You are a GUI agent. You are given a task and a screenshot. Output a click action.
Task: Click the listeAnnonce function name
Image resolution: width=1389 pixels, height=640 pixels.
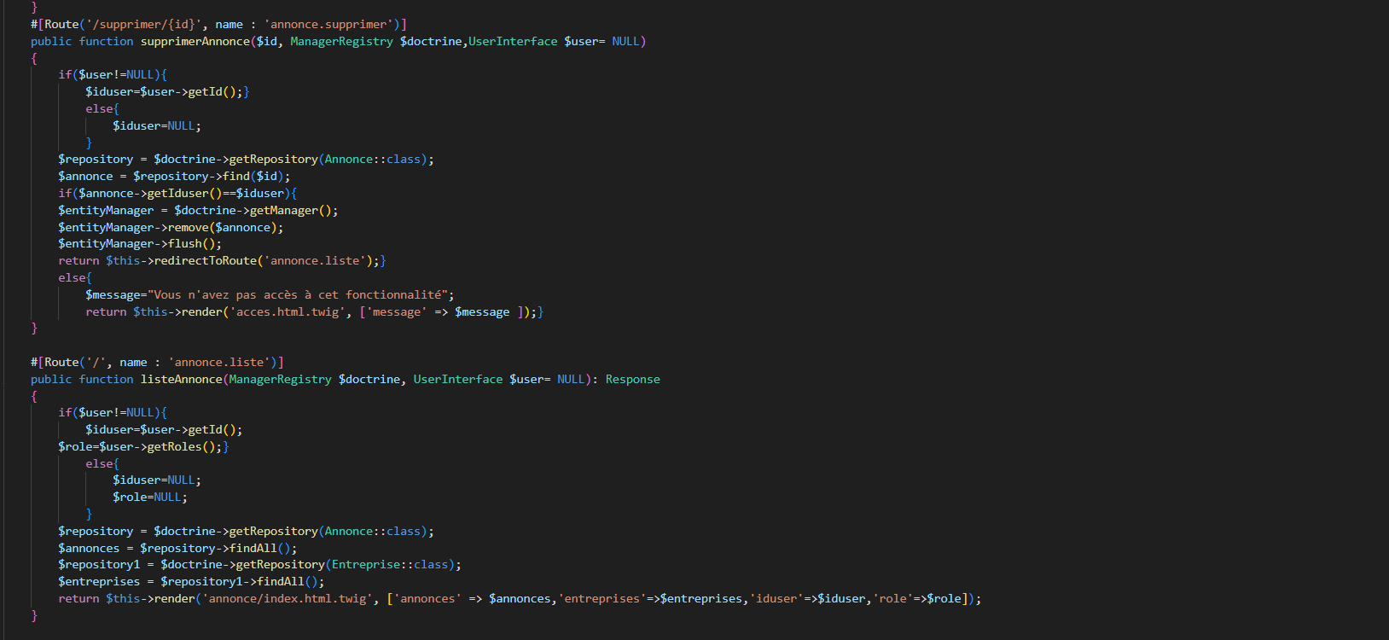coord(182,379)
